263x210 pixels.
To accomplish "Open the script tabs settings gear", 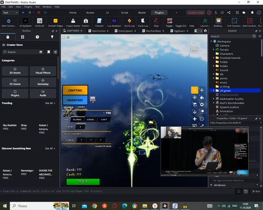I will 206,31.
